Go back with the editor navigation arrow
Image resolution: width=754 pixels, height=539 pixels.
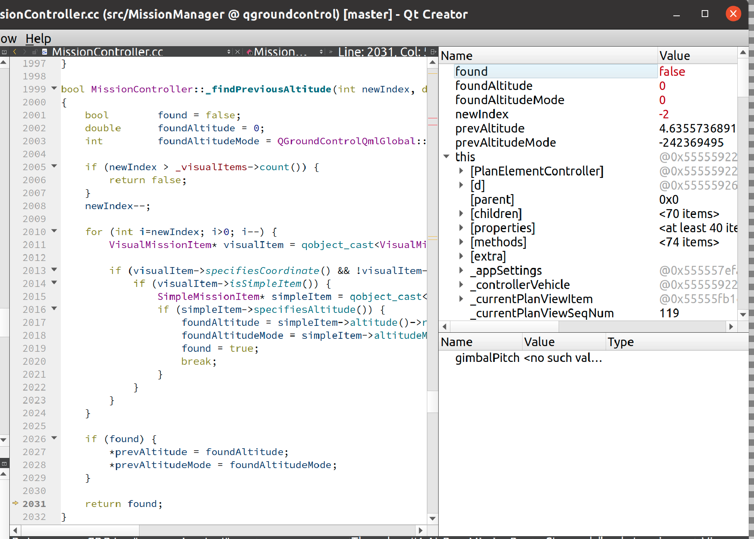click(15, 52)
